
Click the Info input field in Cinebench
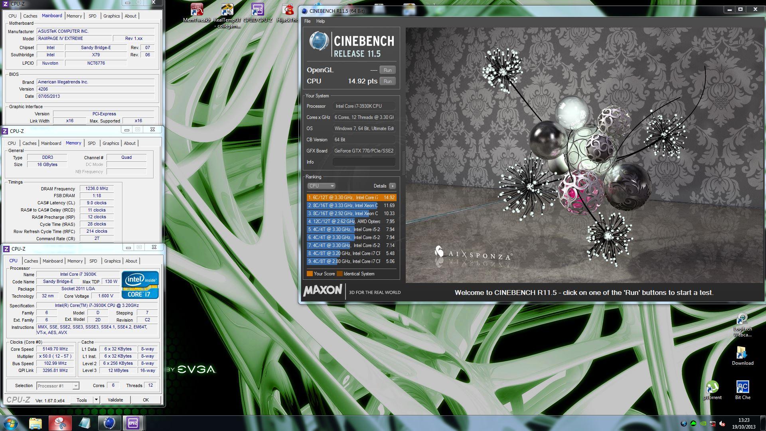364,162
